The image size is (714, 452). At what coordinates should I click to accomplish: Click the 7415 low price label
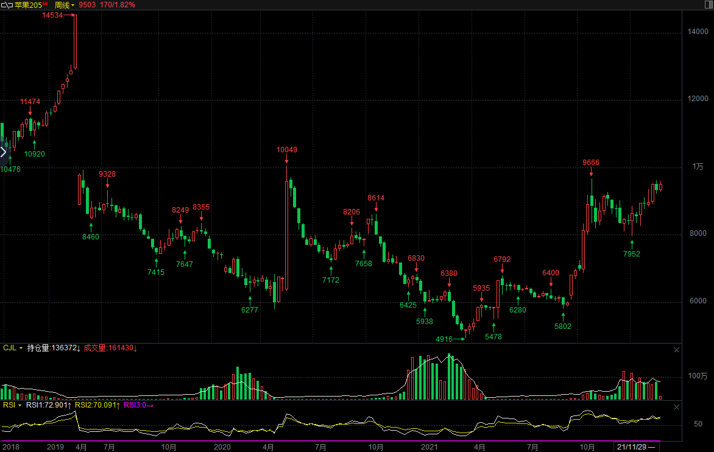pyautogui.click(x=156, y=272)
